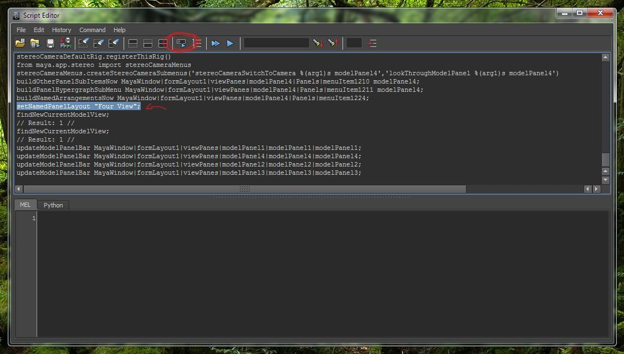This screenshot has height=354, width=624.
Task: Maximize the Script Editor window
Action: 580,13
